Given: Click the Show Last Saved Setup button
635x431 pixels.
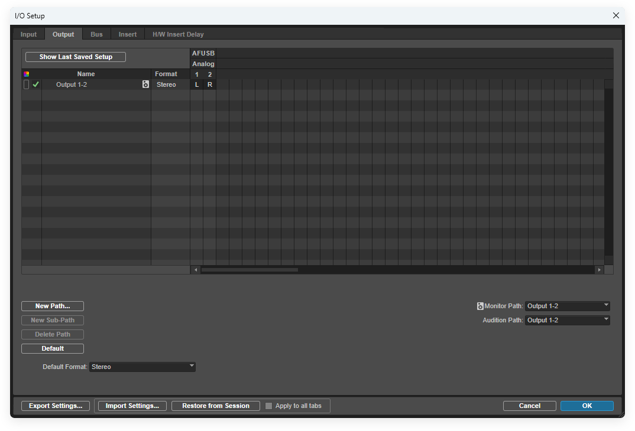Looking at the screenshot, I should [76, 57].
